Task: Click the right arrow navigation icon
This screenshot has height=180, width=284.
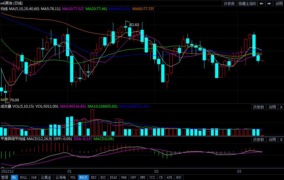Action: (269, 4)
